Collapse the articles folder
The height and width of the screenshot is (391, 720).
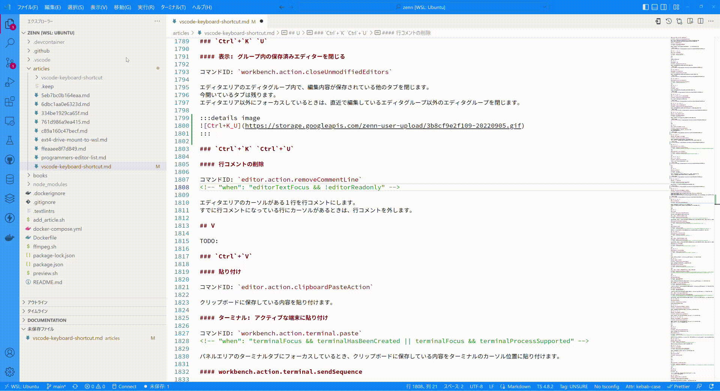coord(93,69)
